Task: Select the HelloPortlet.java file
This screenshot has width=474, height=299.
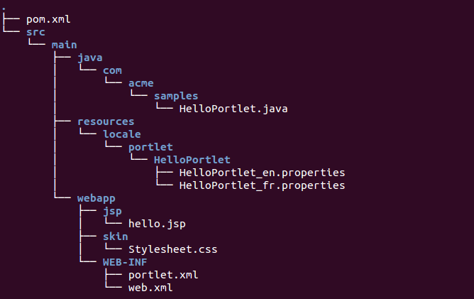Action: [x=233, y=109]
